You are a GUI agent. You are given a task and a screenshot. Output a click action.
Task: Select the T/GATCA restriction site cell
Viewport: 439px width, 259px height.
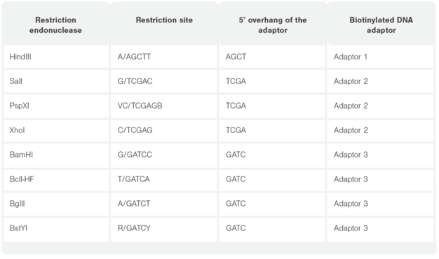pyautogui.click(x=164, y=179)
